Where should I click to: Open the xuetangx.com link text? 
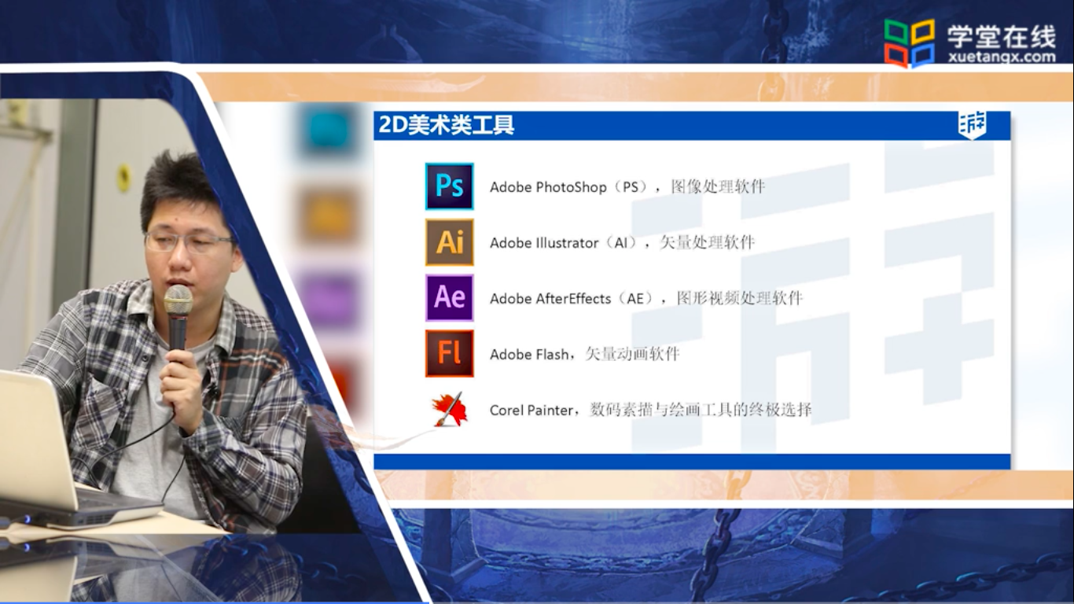coord(1002,57)
